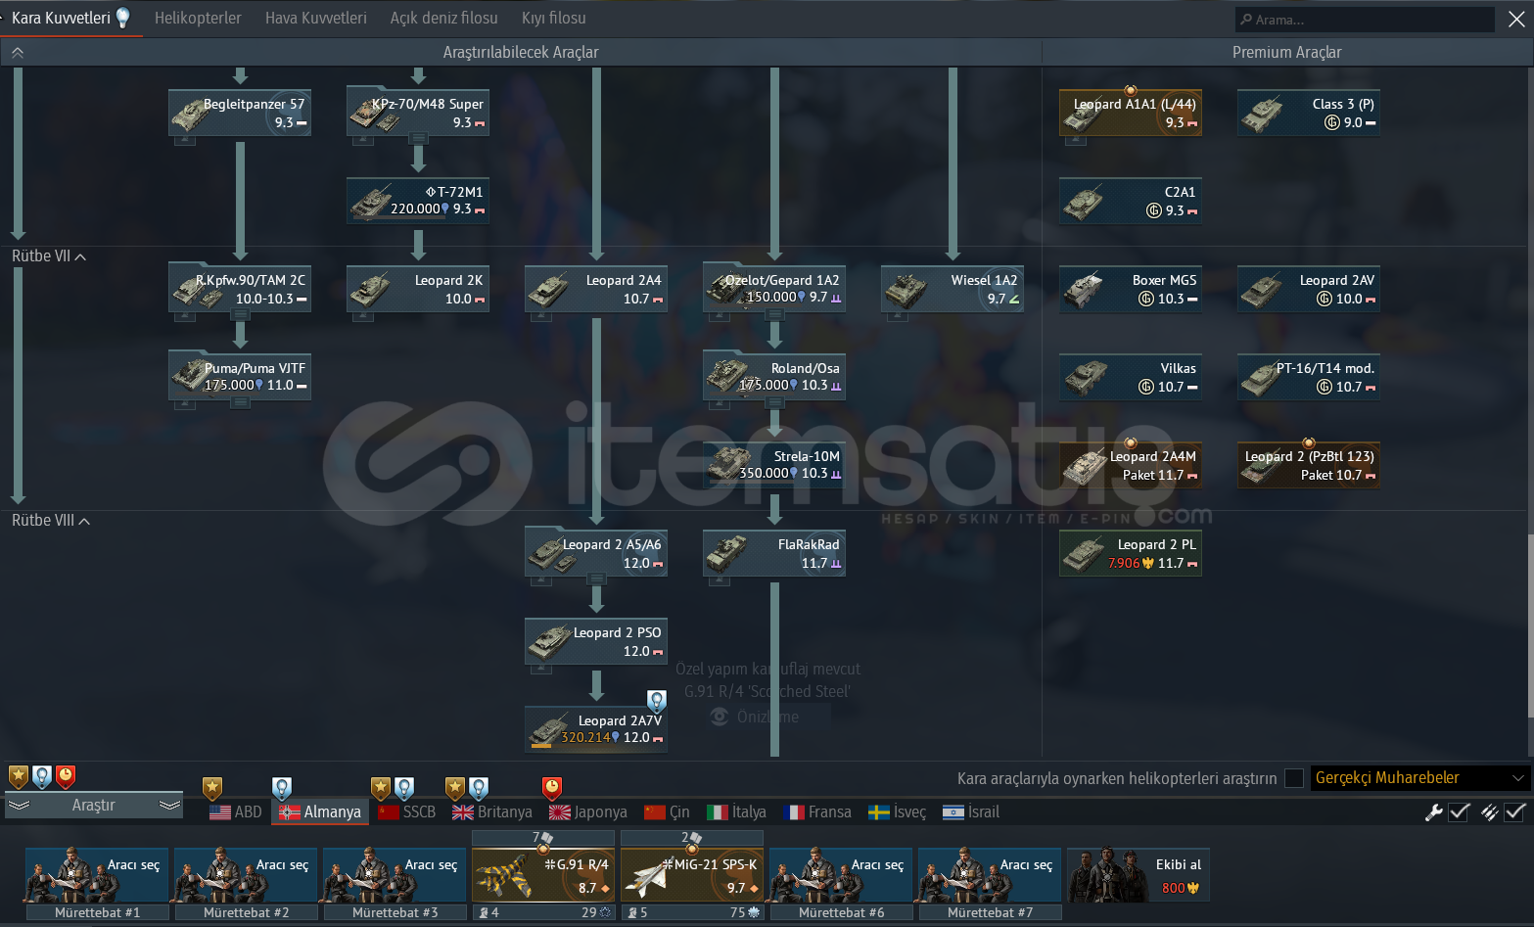Screen dimensions: 1534x927
Task: Open the Açık deniz filosu tab
Action: [x=443, y=18]
